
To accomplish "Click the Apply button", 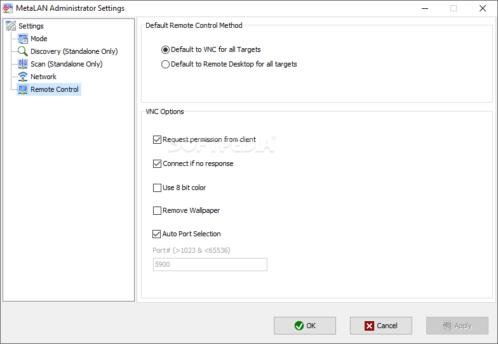I will click(x=457, y=326).
